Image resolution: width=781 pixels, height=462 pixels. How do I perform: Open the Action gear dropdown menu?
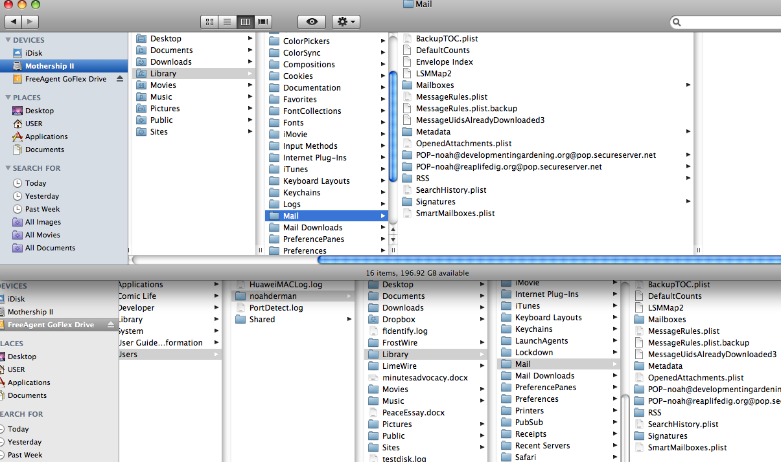coord(345,22)
